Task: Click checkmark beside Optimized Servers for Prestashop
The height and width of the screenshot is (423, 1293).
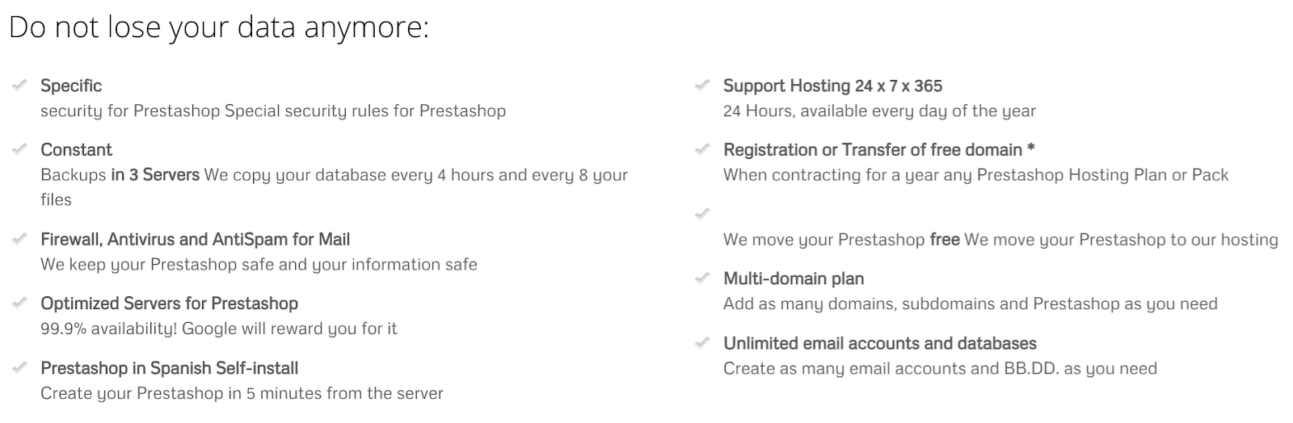Action: 19,303
